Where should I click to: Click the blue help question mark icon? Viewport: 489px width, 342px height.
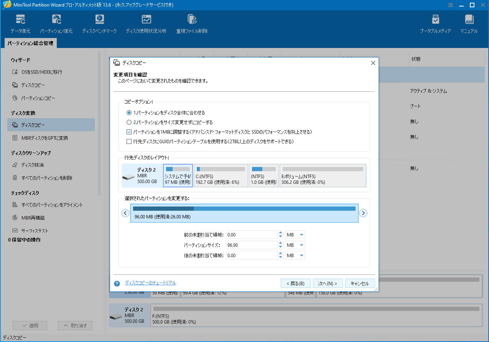(x=117, y=284)
